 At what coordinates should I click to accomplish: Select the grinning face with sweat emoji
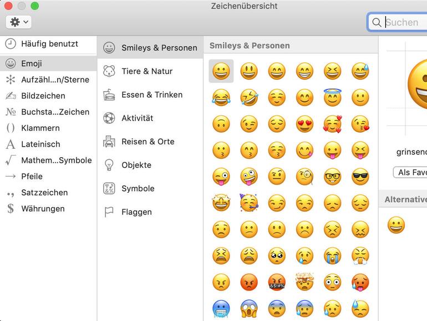pos(360,71)
